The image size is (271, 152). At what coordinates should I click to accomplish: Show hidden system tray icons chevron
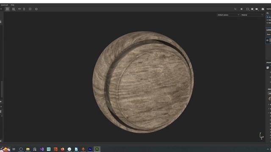(268, 149)
